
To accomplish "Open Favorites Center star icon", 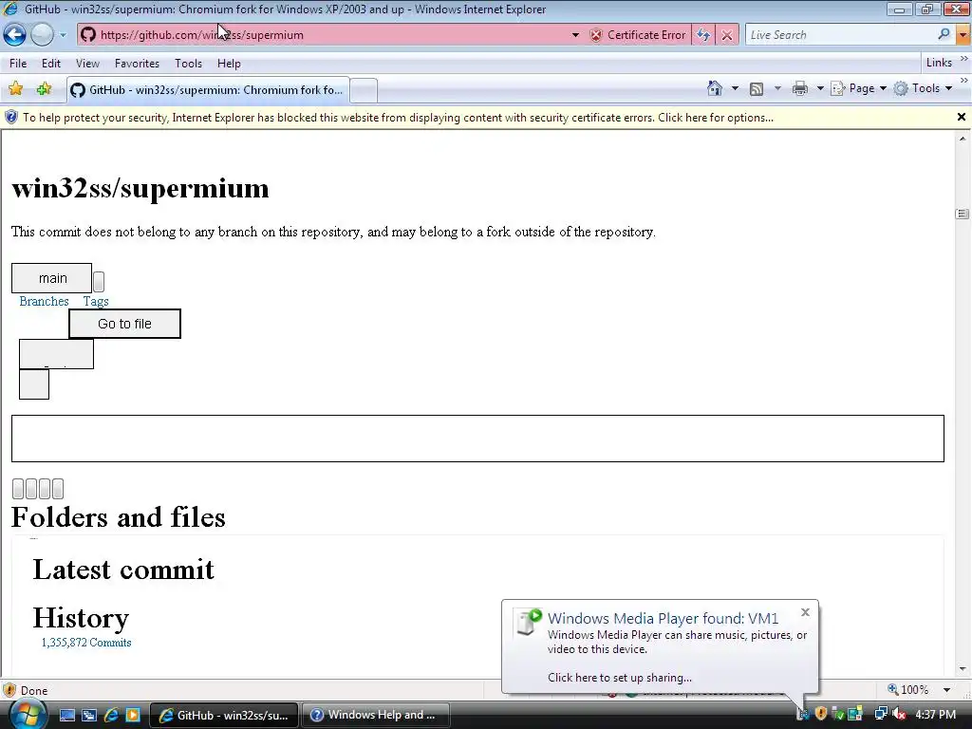I will tap(15, 88).
